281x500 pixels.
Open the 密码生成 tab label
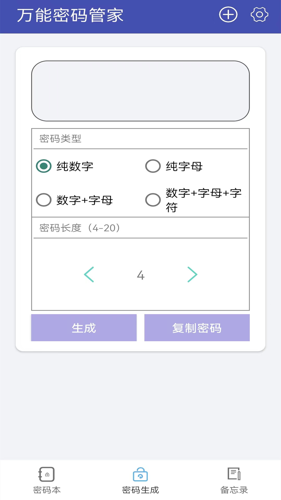coord(140,490)
